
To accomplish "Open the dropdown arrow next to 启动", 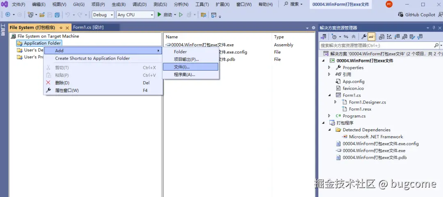I will pyautogui.click(x=175, y=15).
